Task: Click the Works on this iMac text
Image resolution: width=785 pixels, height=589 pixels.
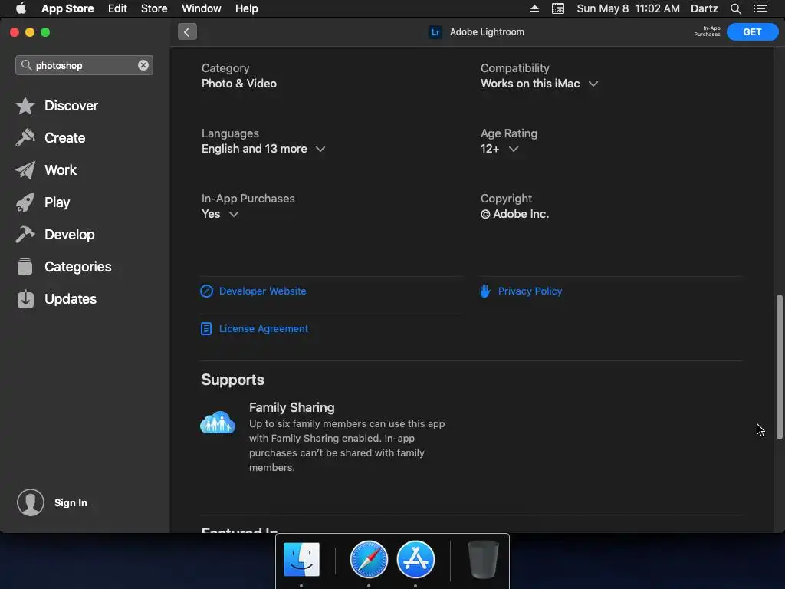Action: tap(530, 84)
